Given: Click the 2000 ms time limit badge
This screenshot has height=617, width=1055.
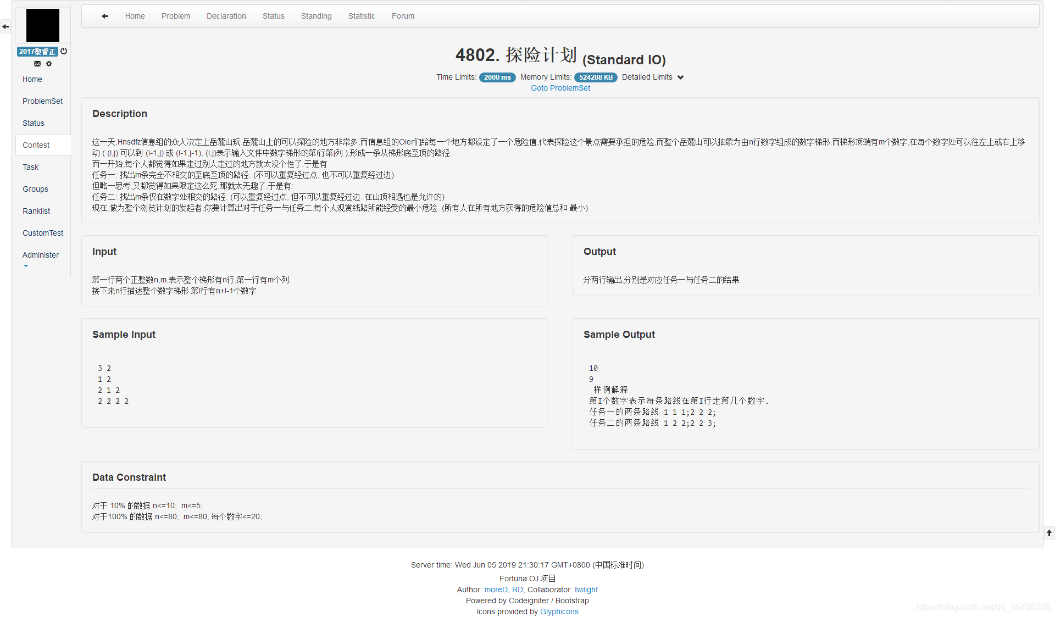Looking at the screenshot, I should click(x=497, y=77).
